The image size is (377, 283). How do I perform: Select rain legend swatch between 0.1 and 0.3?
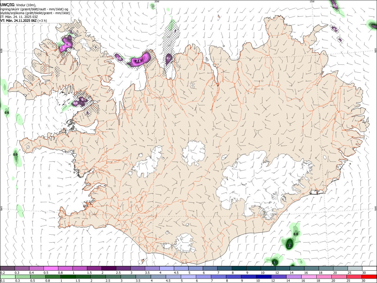click(x=8, y=277)
